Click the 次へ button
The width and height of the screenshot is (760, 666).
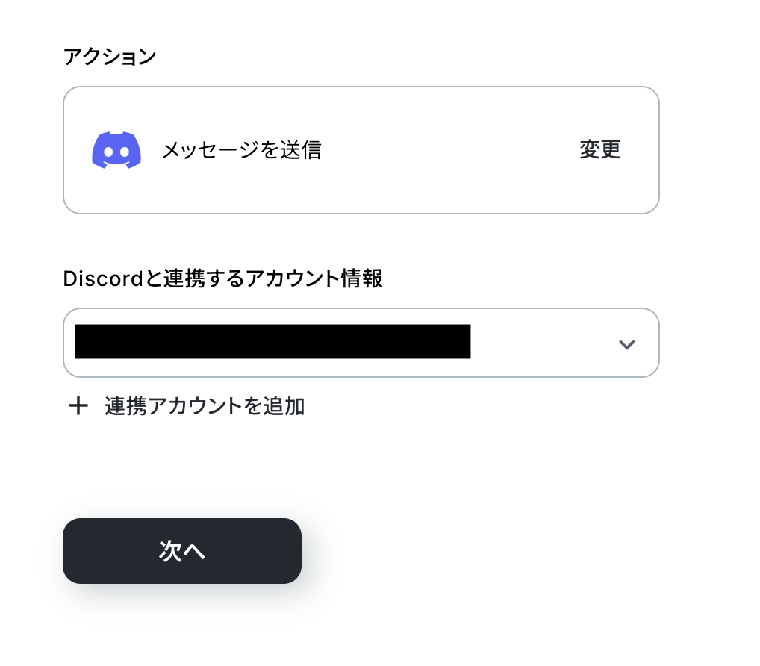181,550
